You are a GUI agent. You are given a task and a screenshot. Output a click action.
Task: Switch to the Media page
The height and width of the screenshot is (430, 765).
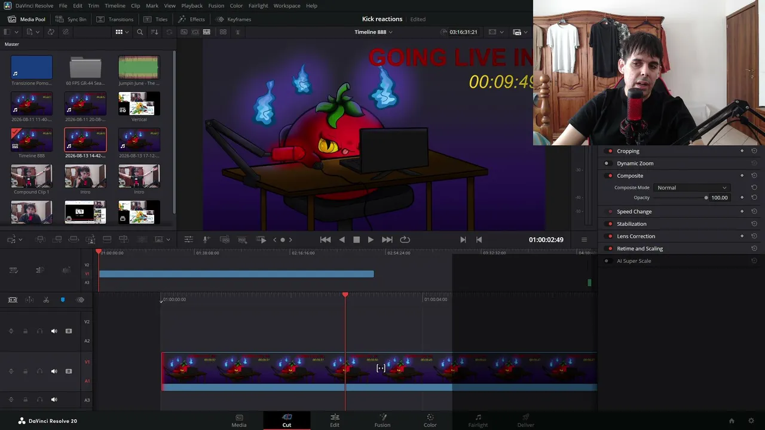[239, 420]
